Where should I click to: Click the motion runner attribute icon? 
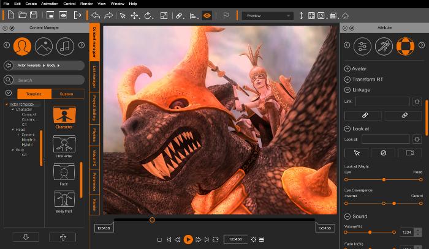click(383, 46)
